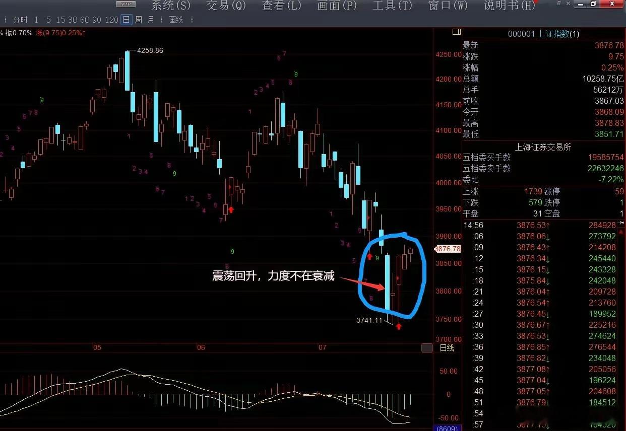Select the 15-minute period button
This screenshot has height=431, width=626.
tap(60, 20)
